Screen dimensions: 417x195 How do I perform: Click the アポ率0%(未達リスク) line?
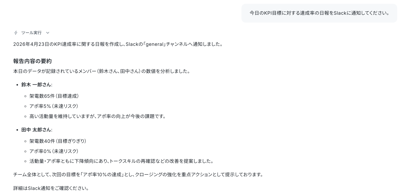point(54,151)
